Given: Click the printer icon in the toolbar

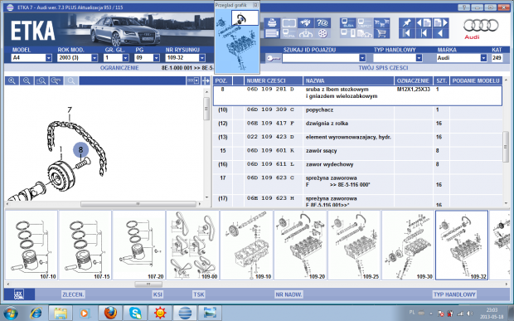Looking at the screenshot, I should click(x=272, y=23).
